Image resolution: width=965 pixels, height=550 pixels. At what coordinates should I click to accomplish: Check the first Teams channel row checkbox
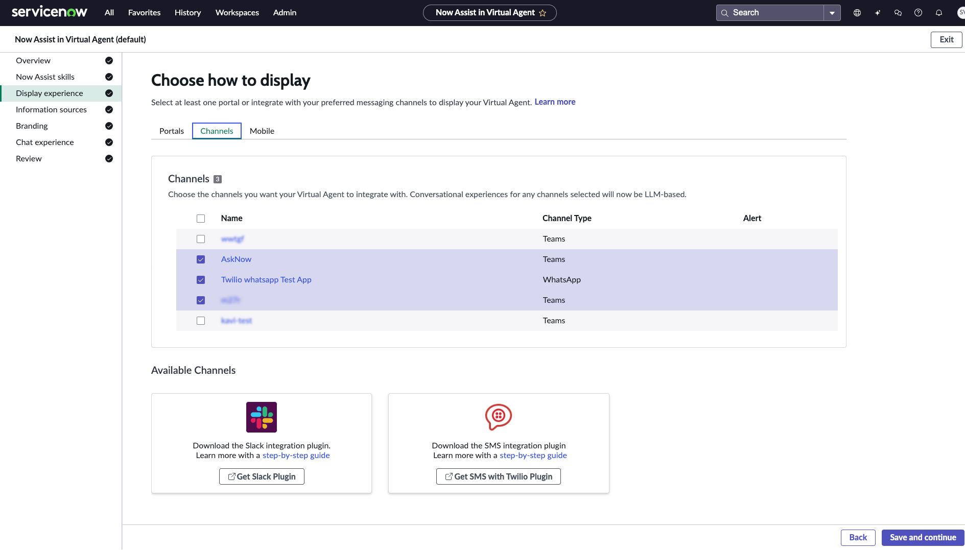tap(201, 239)
